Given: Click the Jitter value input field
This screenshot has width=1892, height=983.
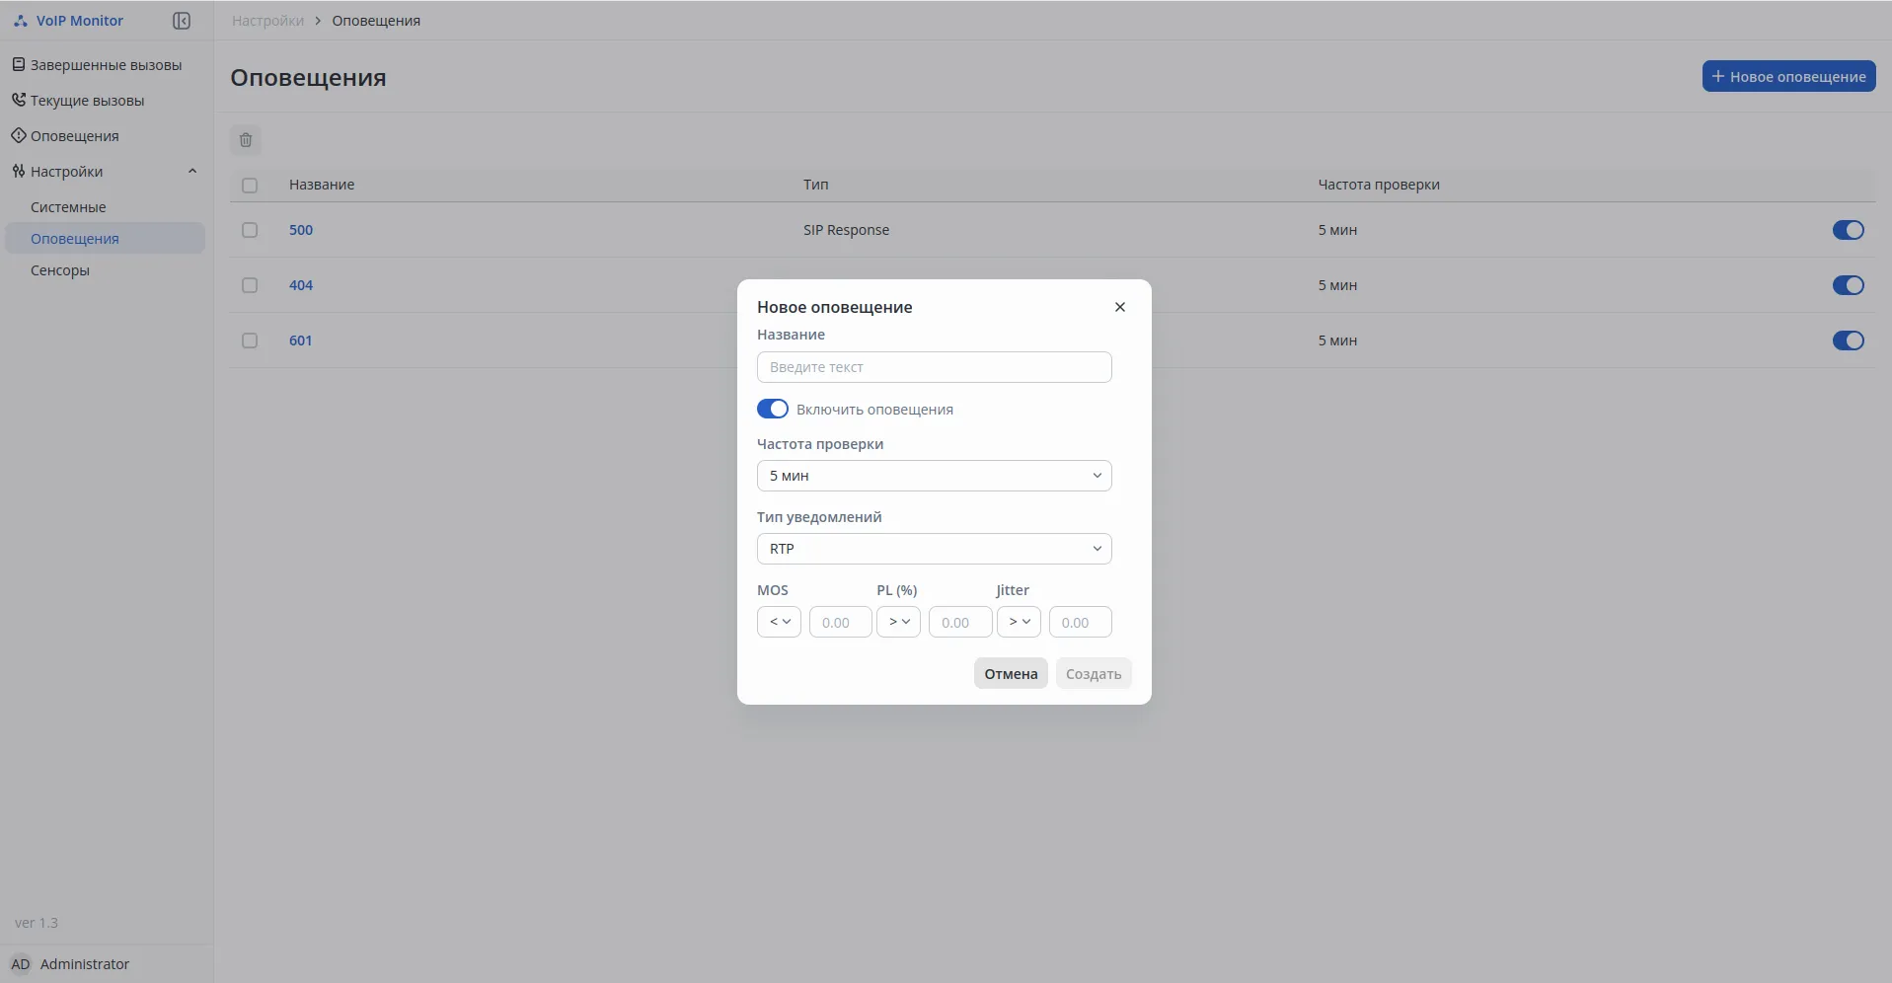Looking at the screenshot, I should (1080, 623).
